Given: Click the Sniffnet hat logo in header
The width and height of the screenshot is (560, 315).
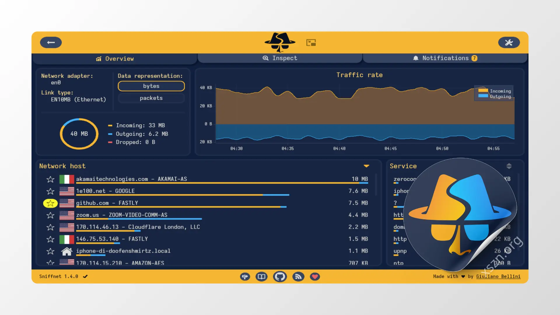Looking at the screenshot, I should coord(280,42).
